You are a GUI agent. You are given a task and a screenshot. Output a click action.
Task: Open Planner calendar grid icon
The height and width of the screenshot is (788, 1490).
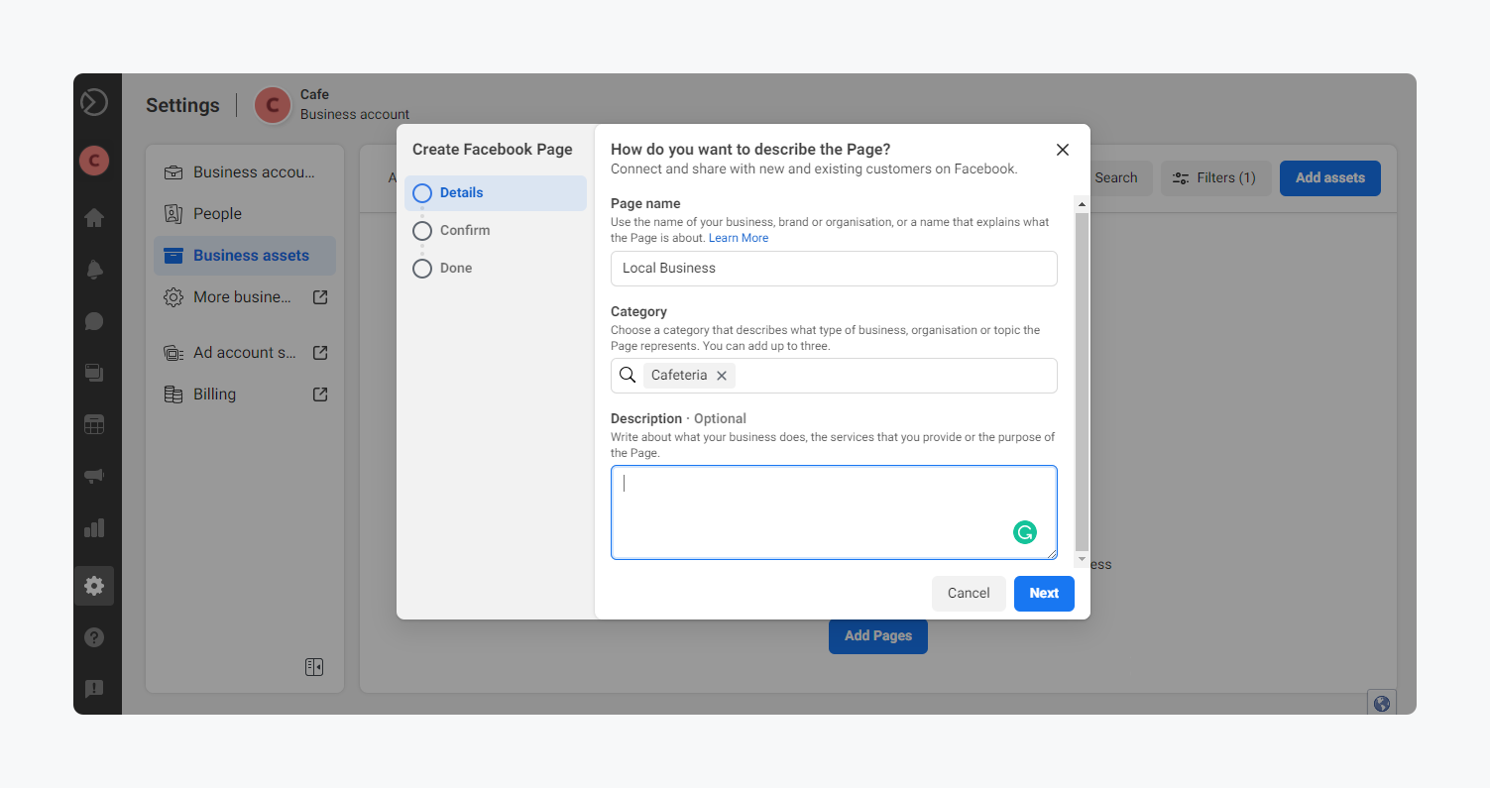pyautogui.click(x=94, y=424)
